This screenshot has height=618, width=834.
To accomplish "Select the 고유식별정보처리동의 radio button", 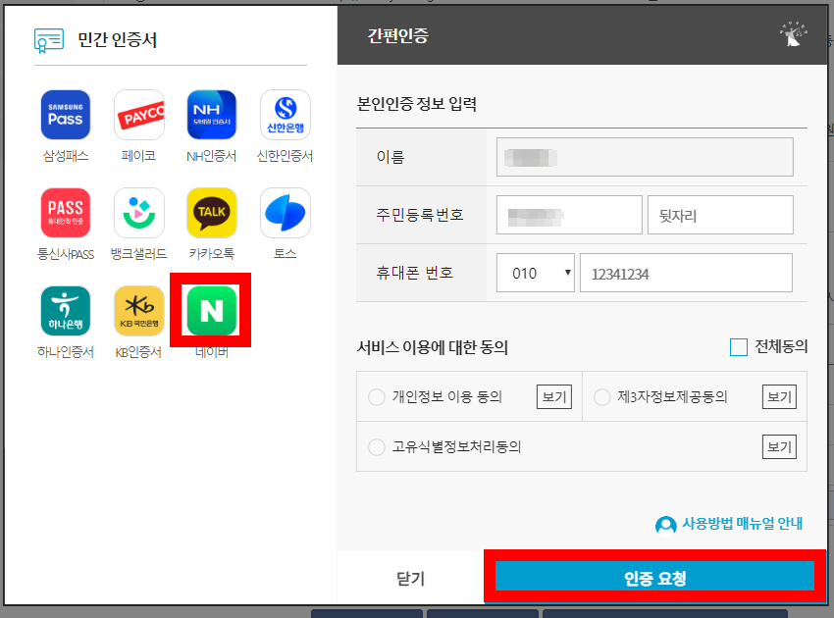I will click(x=376, y=446).
